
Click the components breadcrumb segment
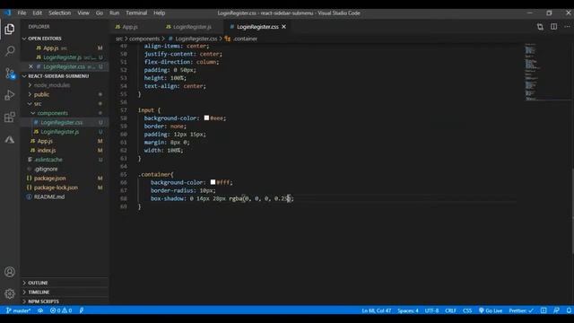coord(144,39)
